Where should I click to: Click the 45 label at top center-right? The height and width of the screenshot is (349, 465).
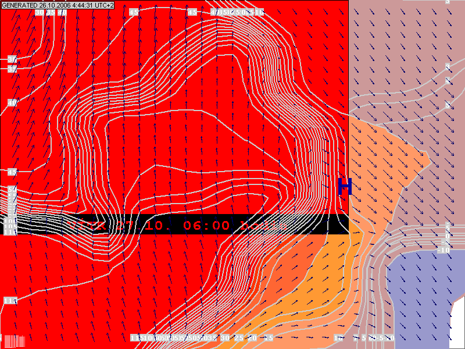[x=192, y=12]
